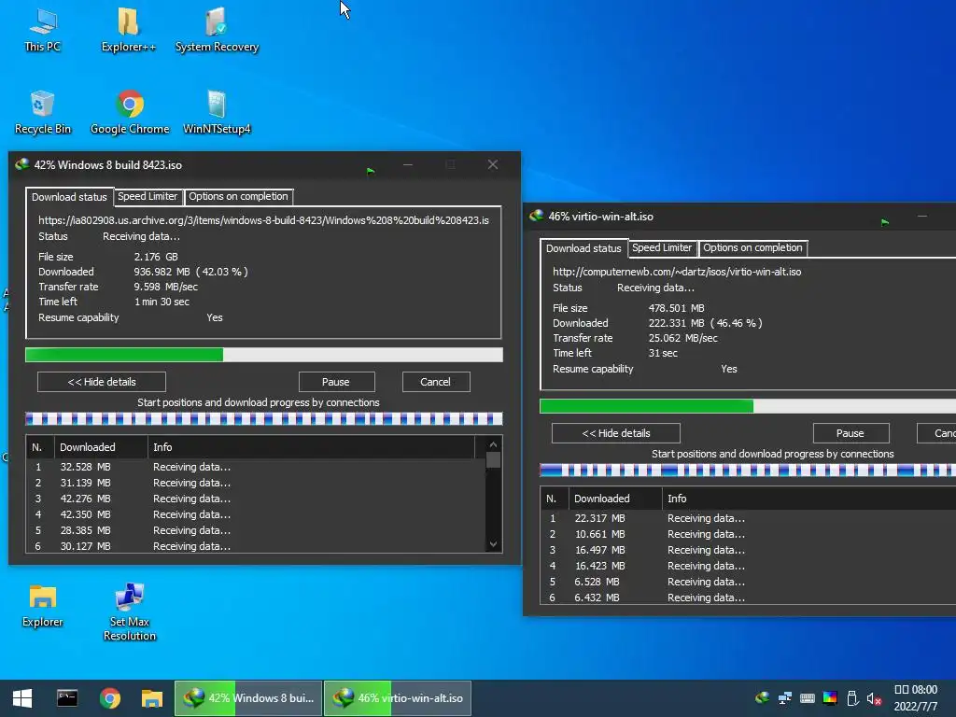Image resolution: width=956 pixels, height=717 pixels.
Task: Click the colorful display tray icon
Action: click(x=830, y=698)
